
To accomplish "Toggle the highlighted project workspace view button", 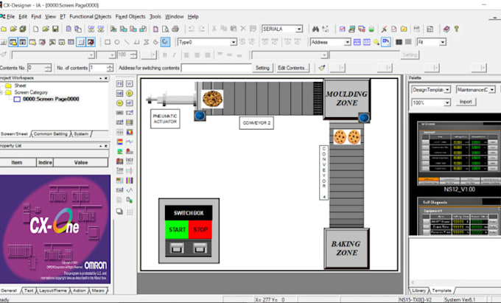I will (13, 42).
